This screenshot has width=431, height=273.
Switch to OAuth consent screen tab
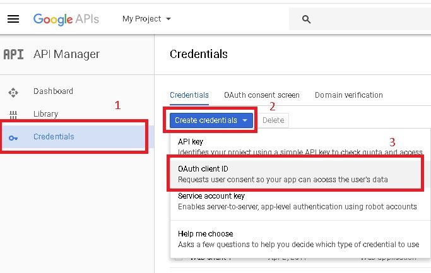(261, 95)
